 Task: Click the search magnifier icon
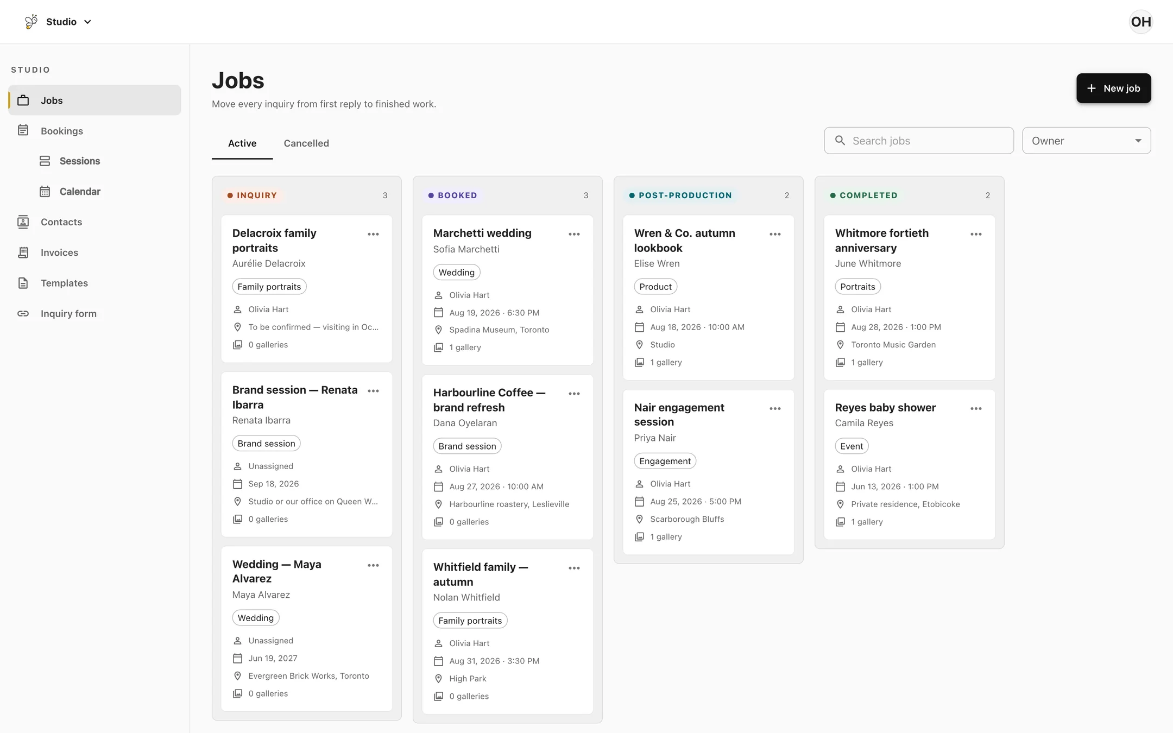tap(840, 141)
